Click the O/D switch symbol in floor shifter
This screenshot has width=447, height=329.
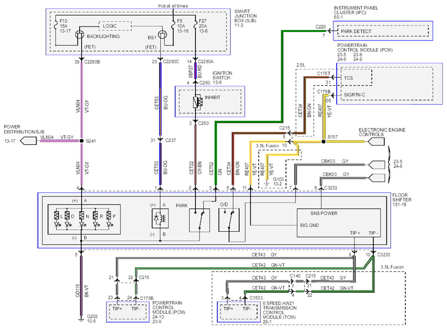[x=229, y=220]
